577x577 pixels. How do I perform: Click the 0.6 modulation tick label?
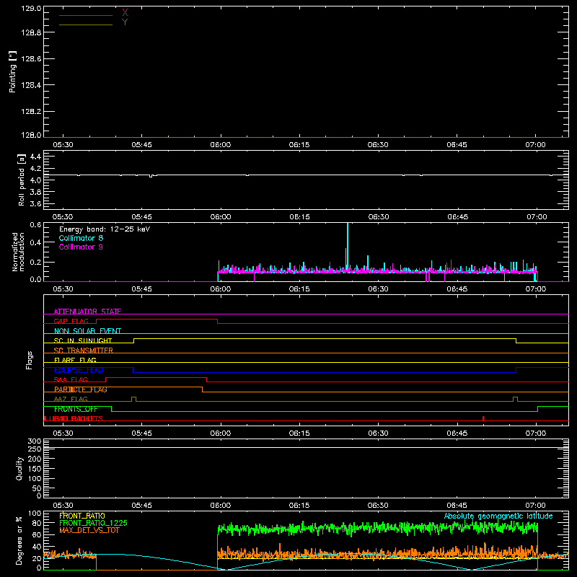pyautogui.click(x=35, y=225)
